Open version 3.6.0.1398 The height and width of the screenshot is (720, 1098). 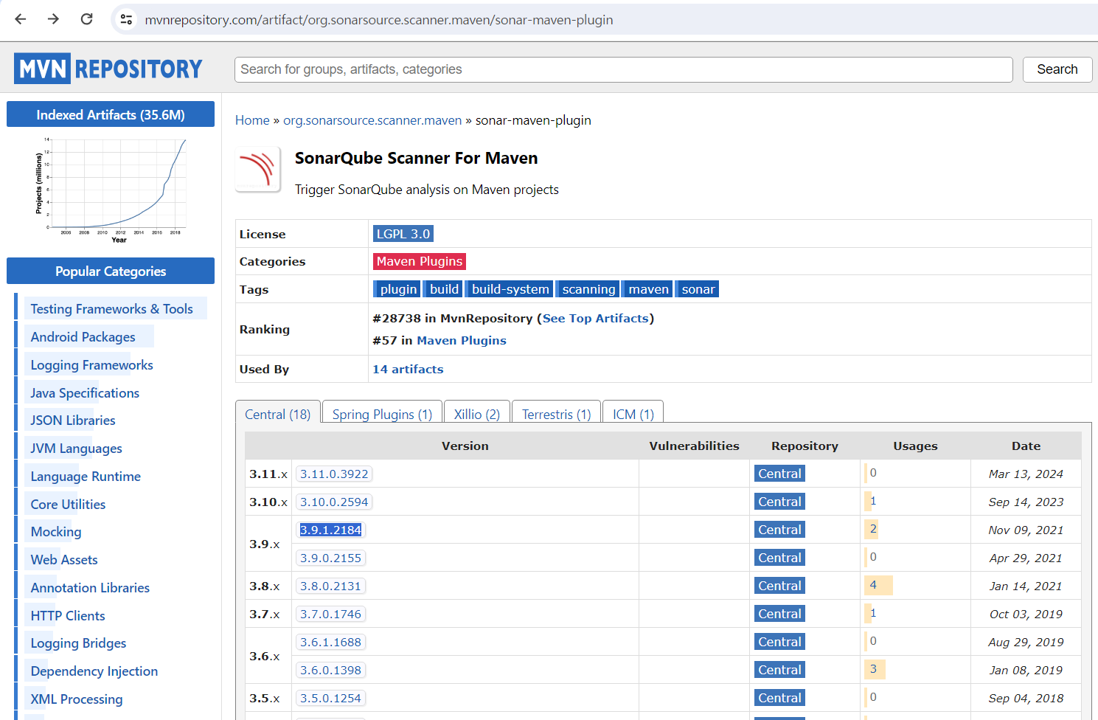click(330, 670)
